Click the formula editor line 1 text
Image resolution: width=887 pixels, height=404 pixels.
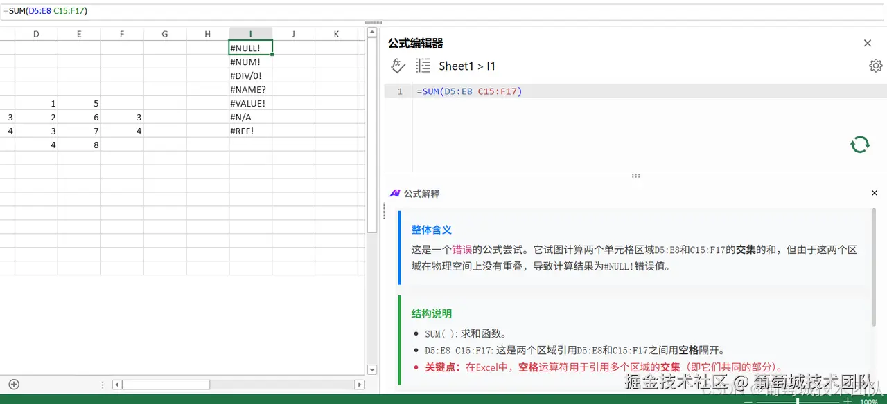pos(469,91)
